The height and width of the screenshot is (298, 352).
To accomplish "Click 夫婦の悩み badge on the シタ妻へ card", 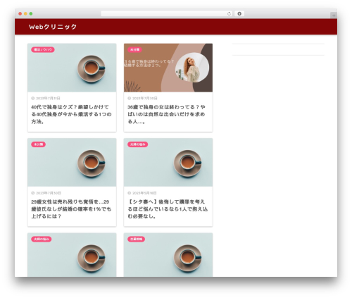I will (x=138, y=144).
